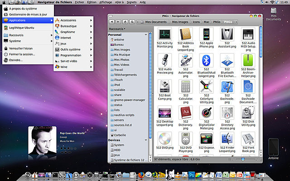Choose Éteindre... from the menu
The width and height of the screenshot is (290, 181).
pyautogui.click(x=28, y=60)
